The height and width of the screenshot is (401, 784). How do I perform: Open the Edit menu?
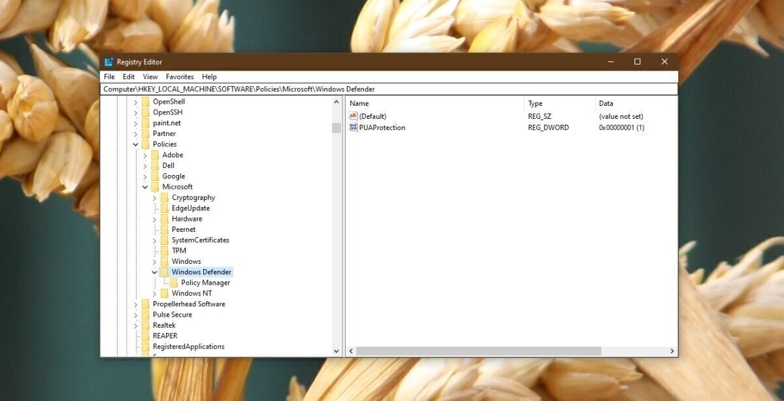point(128,76)
